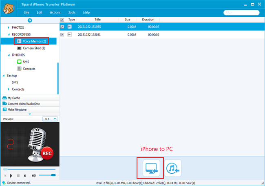Open the Tools menu
Image resolution: width=265 pixels, height=186 pixels.
pos(72,12)
